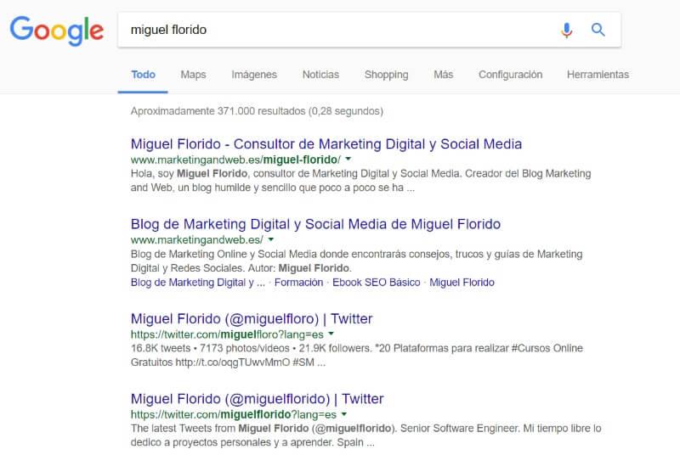This screenshot has width=680, height=466.
Task: Click snippet starting 'Hola, soy Miguel Florido'
Action: click(360, 181)
